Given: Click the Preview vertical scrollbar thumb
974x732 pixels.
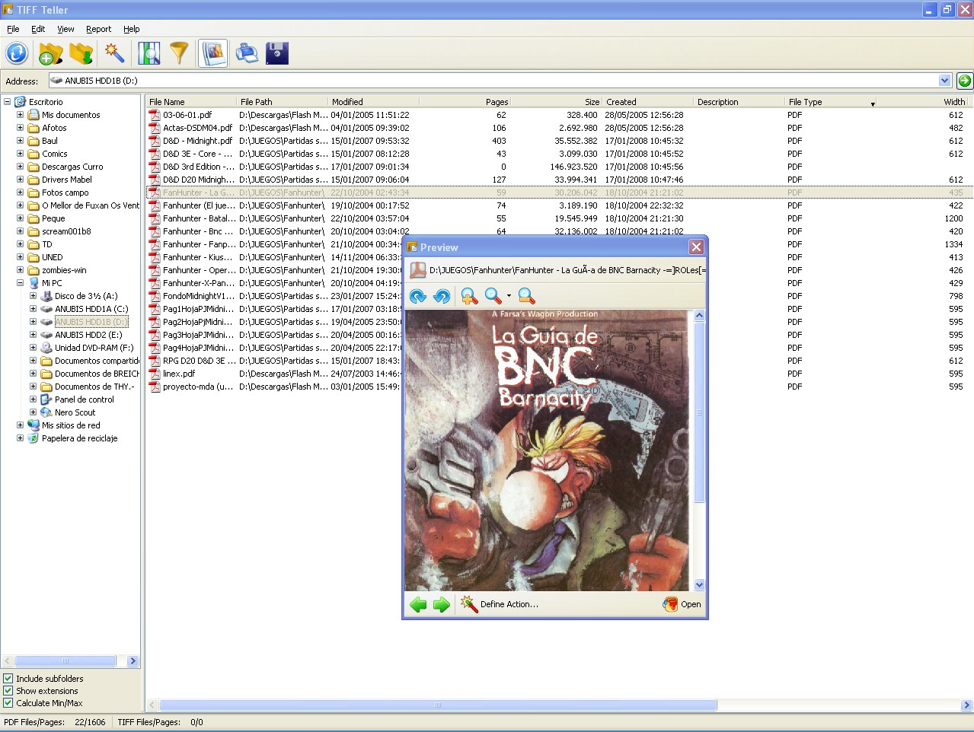Looking at the screenshot, I should pos(699,412).
